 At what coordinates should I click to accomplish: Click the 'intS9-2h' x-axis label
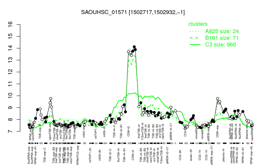[104, 132]
